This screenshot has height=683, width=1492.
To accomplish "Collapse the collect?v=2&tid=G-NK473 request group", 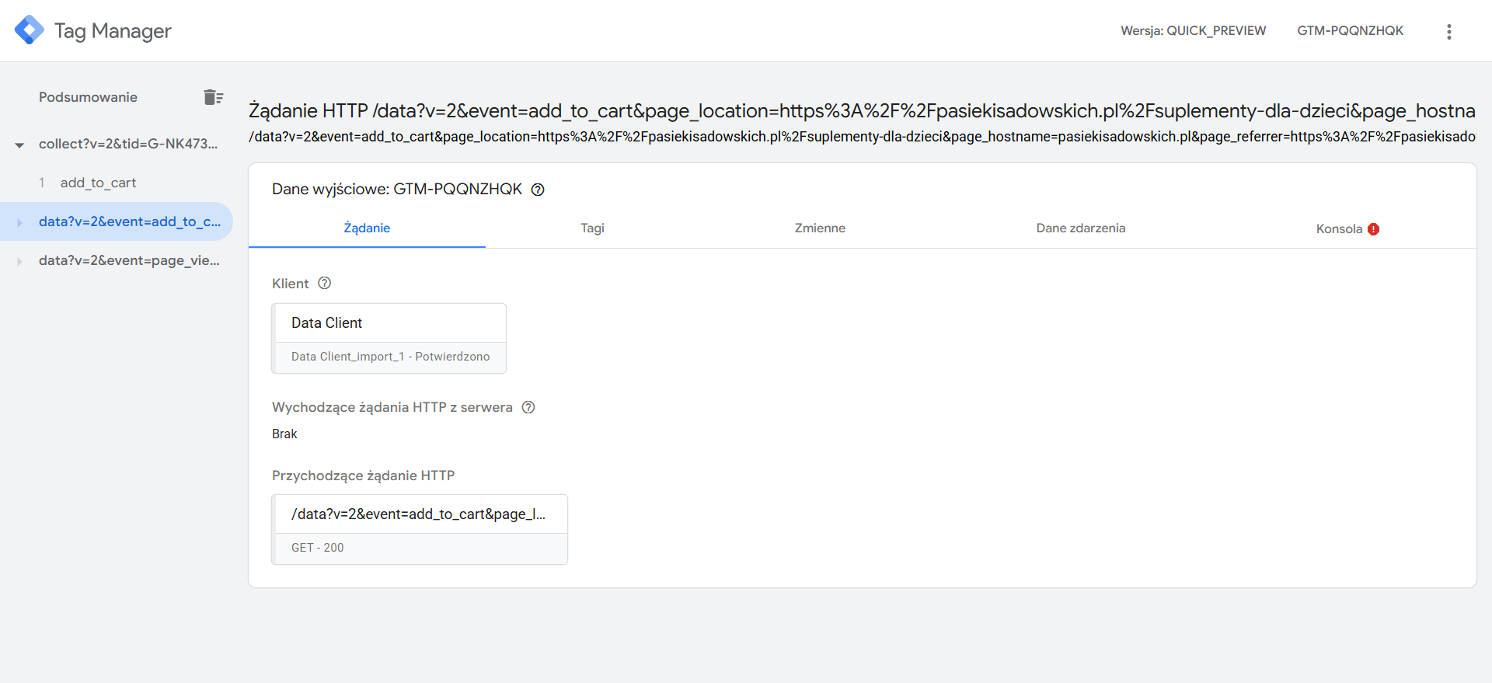I will click(19, 145).
